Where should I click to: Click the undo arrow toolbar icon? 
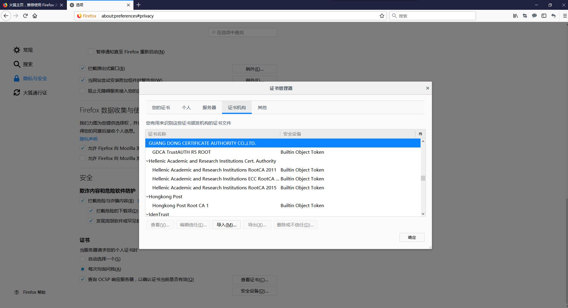tap(553, 16)
